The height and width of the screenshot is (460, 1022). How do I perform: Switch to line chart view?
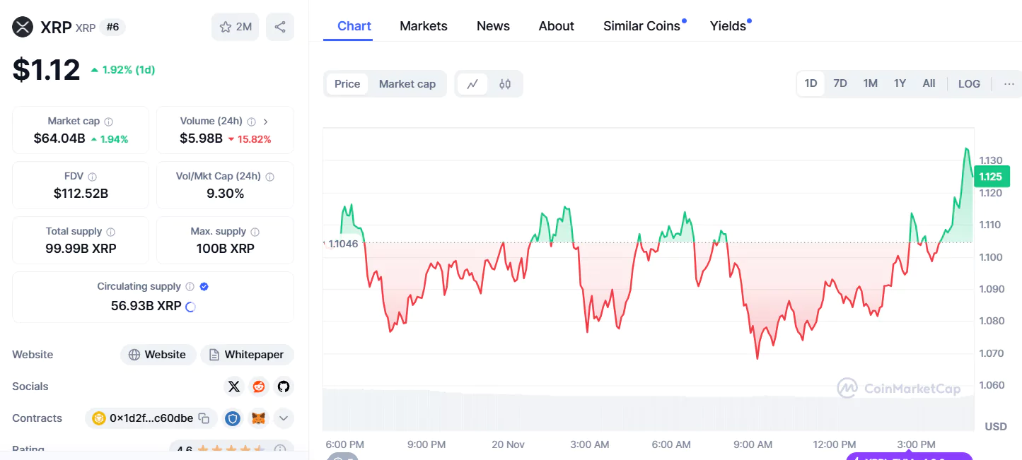tap(472, 84)
